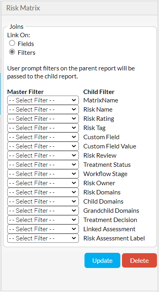Expand the Workflow Stage filter dropdown
159x292 pixels.
tap(43, 174)
